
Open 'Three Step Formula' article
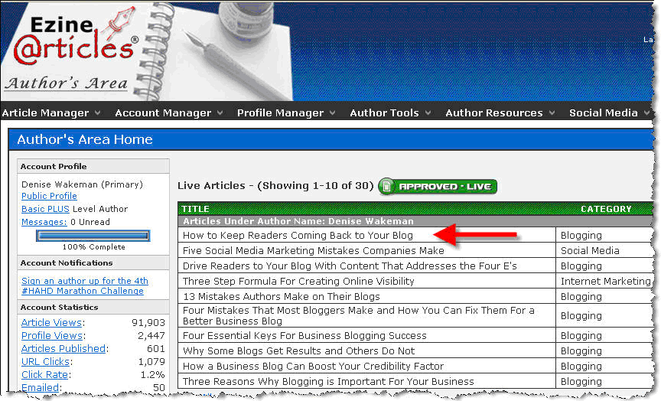pos(298,282)
